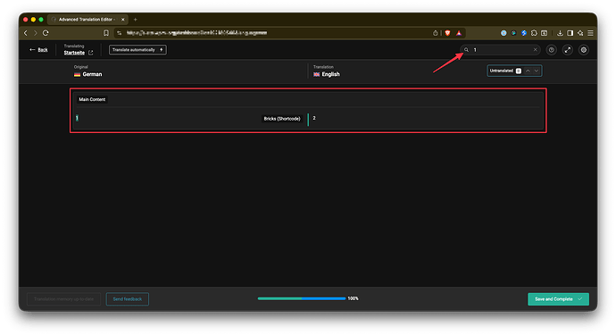Jump to previous untranslated segment arrow

point(528,71)
